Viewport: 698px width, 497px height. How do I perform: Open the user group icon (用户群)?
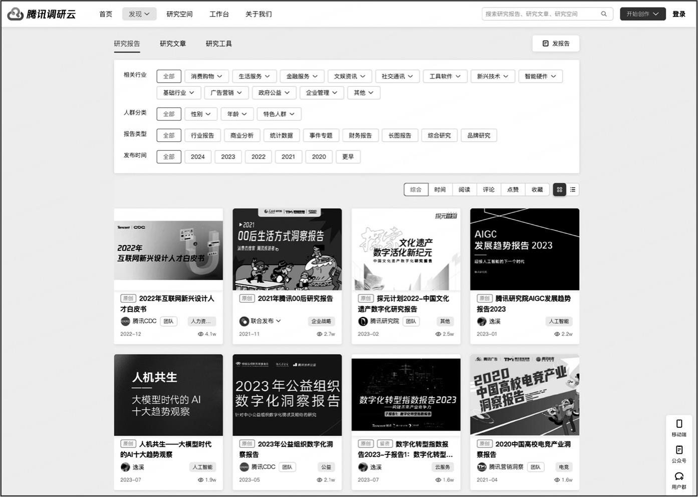tap(679, 476)
